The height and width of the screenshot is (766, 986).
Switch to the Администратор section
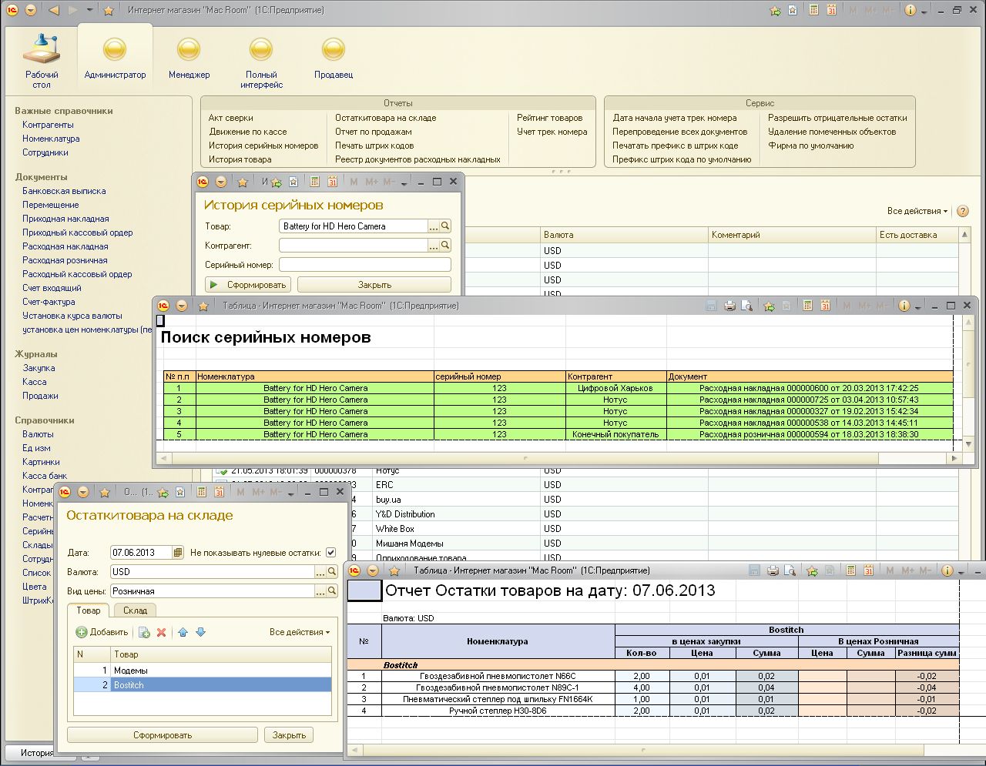(115, 60)
